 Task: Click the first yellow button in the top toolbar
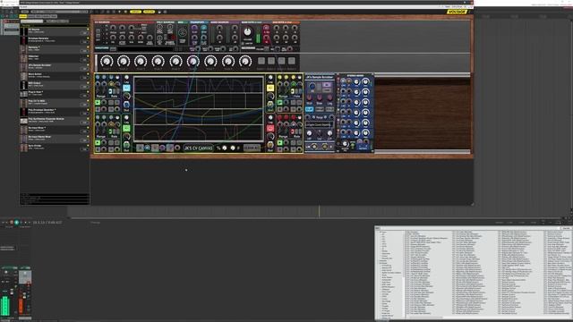tap(135, 12)
